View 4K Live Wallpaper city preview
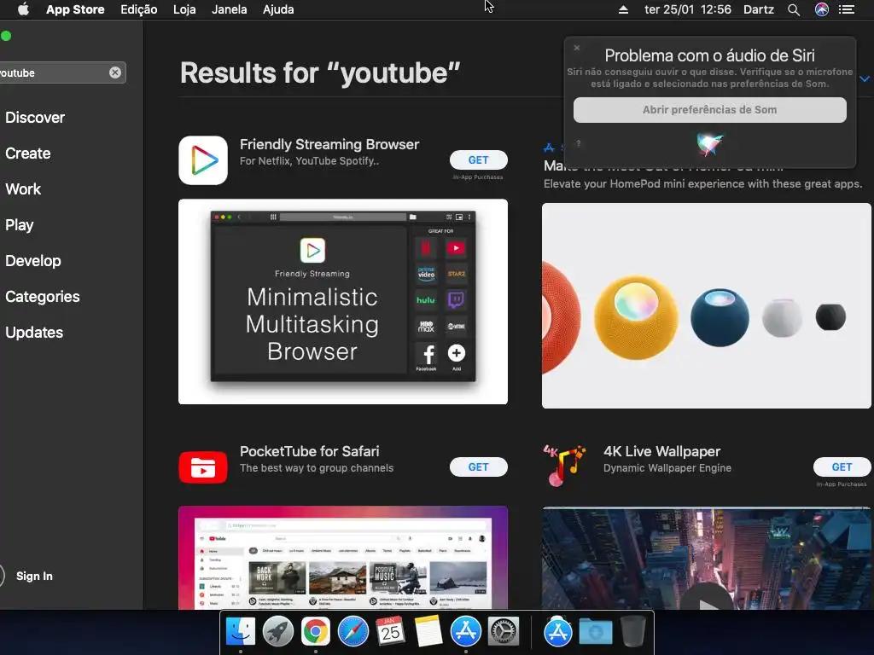Screen dimensions: 874x655 (706, 558)
